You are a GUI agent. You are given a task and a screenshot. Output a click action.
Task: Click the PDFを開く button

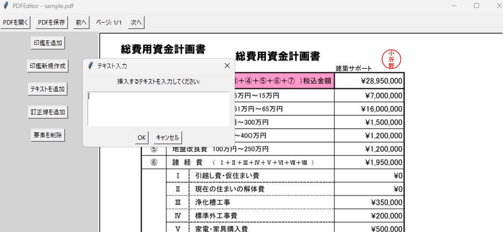(x=16, y=23)
